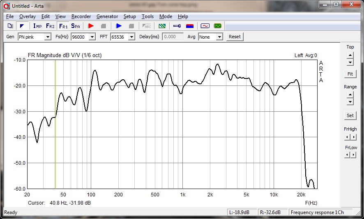Viewport: 364px width, 219px height.
Task: Click the Range down arrow
Action: point(350,101)
